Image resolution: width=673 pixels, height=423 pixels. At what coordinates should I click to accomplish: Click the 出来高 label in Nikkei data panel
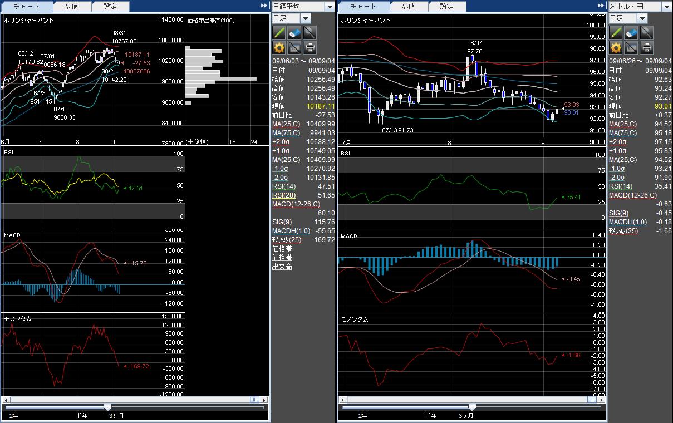282,267
